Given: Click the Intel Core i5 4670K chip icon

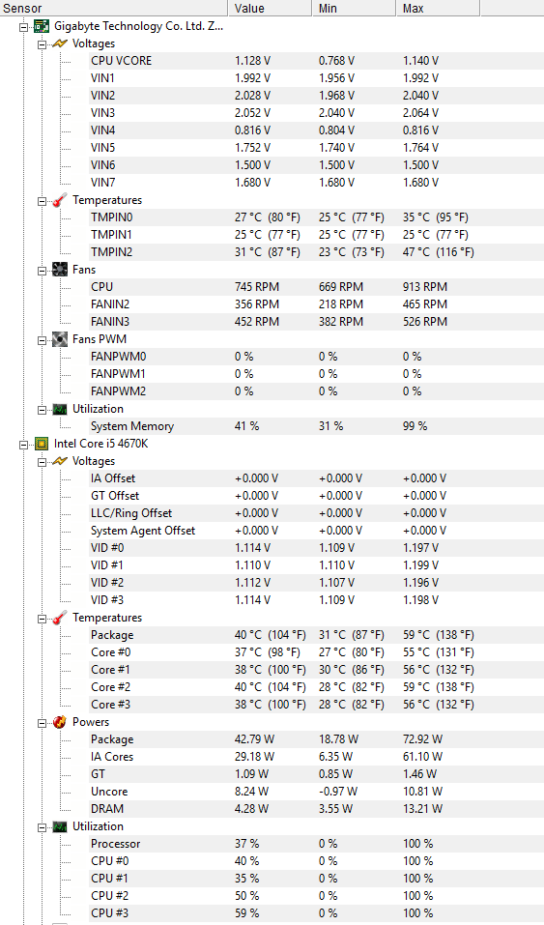Looking at the screenshot, I should 42,444.
